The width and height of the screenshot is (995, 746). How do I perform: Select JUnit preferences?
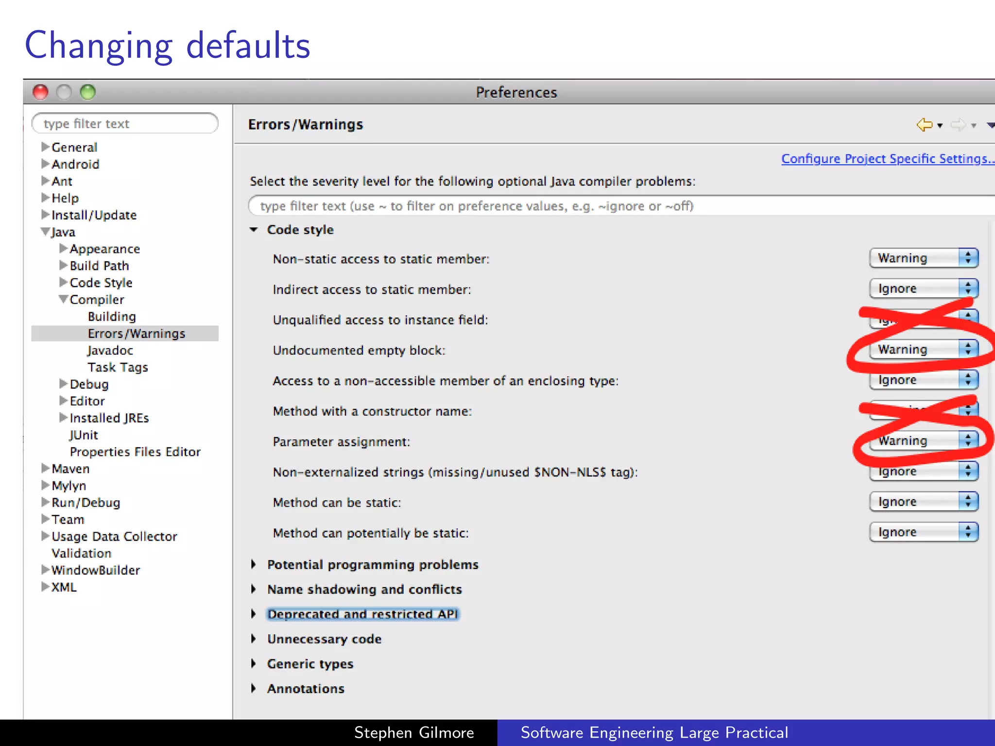[x=84, y=435]
